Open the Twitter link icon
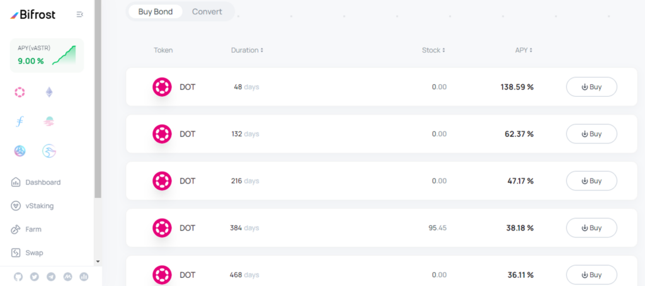 pyautogui.click(x=35, y=277)
